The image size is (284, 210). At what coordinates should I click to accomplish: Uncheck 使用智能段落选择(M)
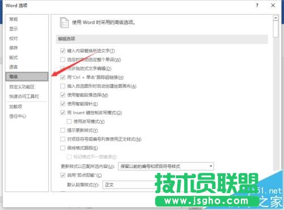click(x=62, y=95)
